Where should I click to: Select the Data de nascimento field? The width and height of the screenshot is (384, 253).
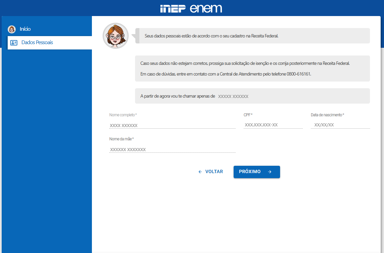pyautogui.click(x=340, y=125)
